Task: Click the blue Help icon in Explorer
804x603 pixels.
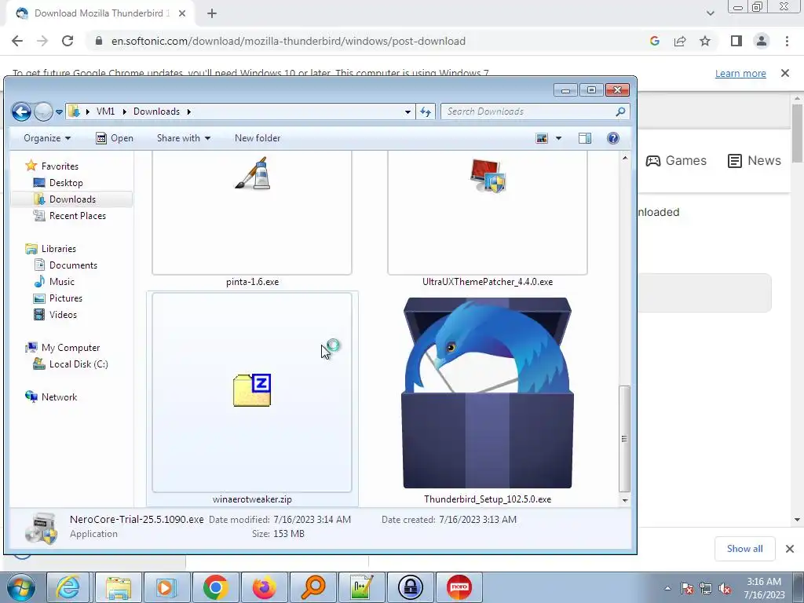Action: 612,138
